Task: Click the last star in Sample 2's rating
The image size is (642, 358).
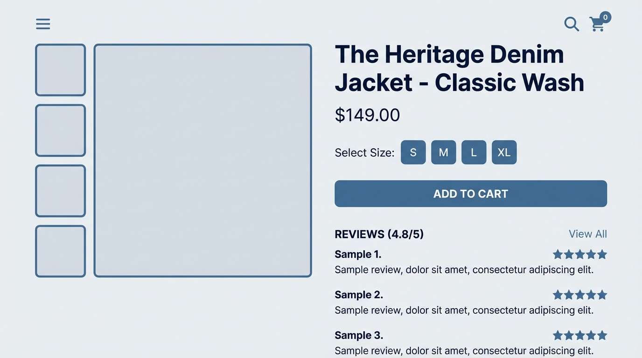Action: 603,295
